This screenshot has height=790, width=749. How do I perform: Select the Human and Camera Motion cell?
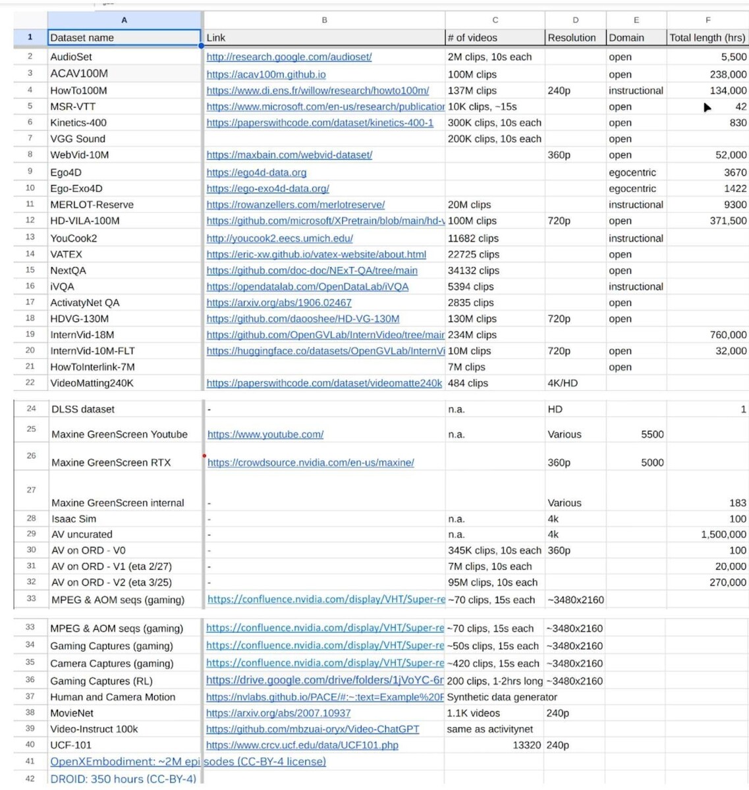tap(124, 697)
